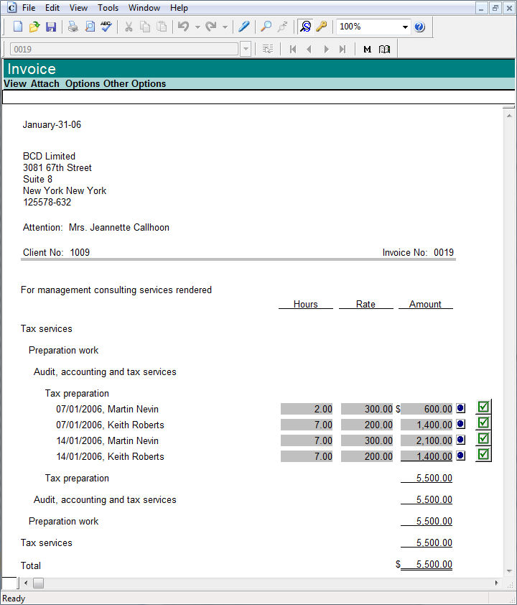Image resolution: width=517 pixels, height=605 pixels.
Task: Click Attach in the Invoice bar
Action: [45, 83]
